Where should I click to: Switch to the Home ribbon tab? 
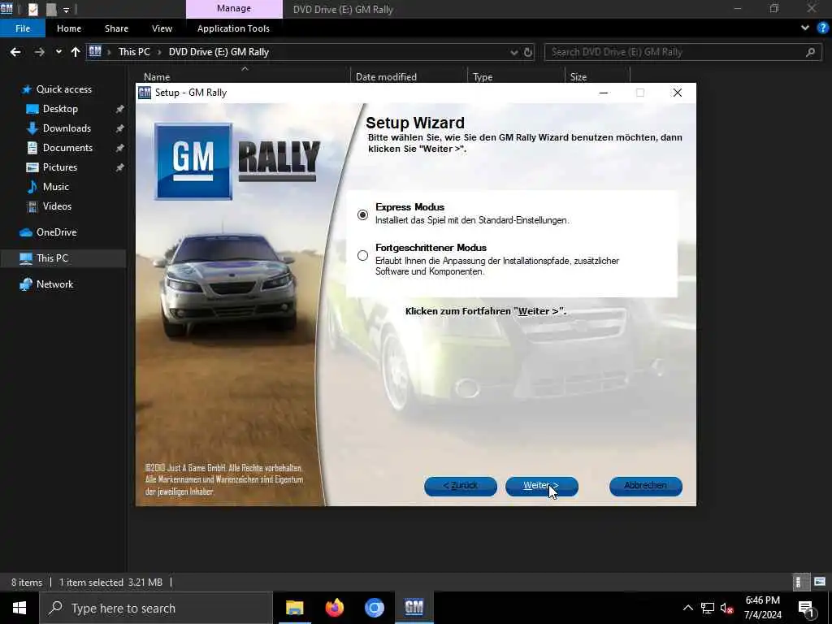click(69, 28)
